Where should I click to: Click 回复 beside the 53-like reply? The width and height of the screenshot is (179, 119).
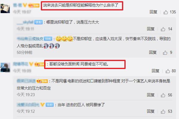coord(151,111)
